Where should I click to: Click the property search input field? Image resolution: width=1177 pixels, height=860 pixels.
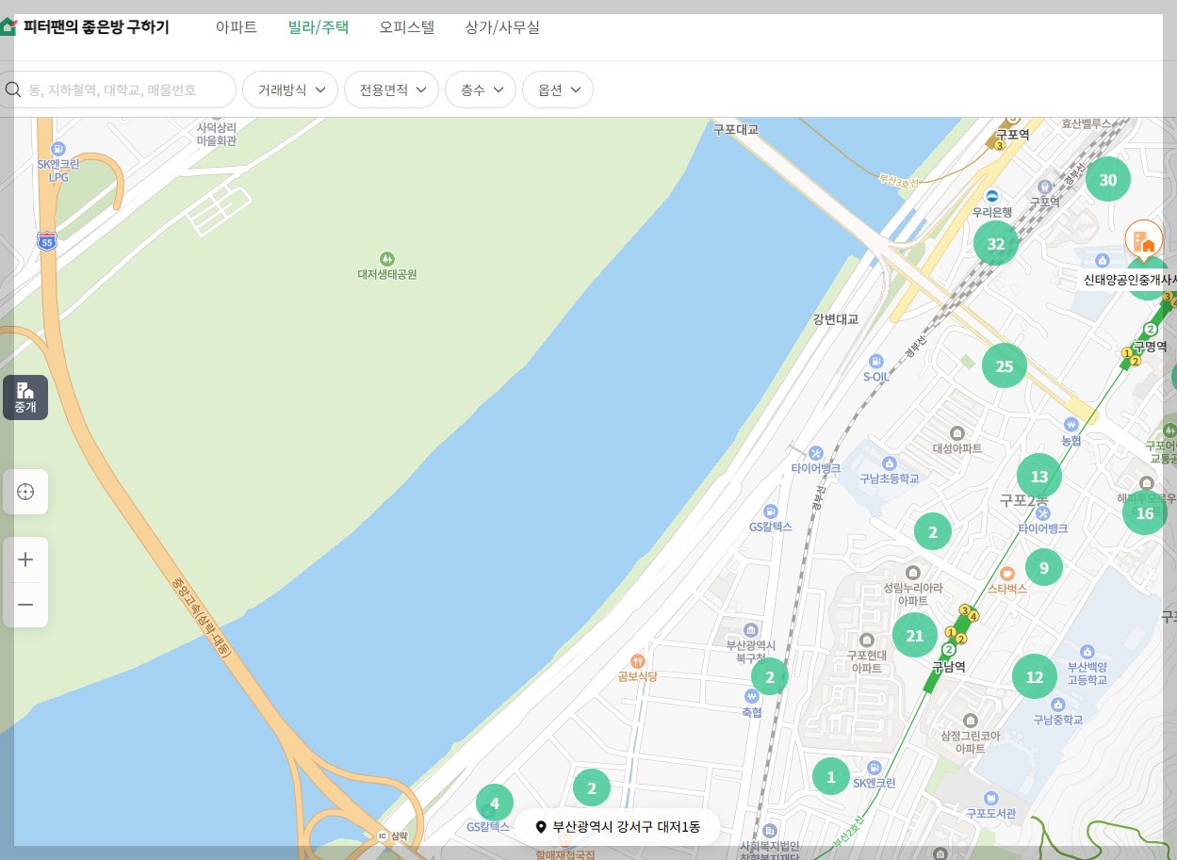pyautogui.click(x=123, y=89)
